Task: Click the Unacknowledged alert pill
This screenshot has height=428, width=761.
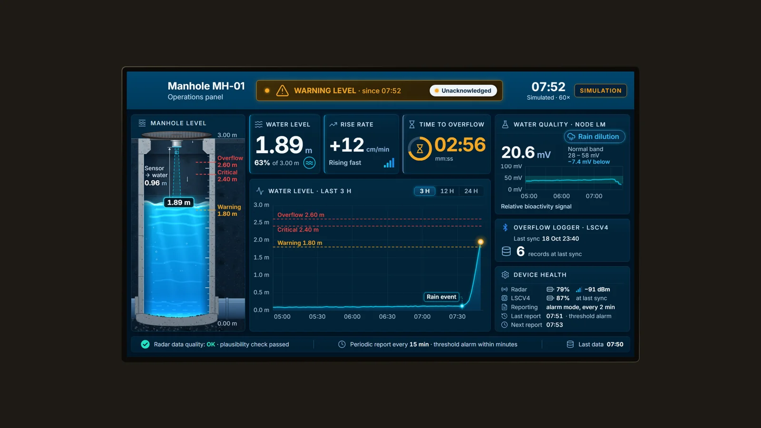Action: click(x=463, y=90)
